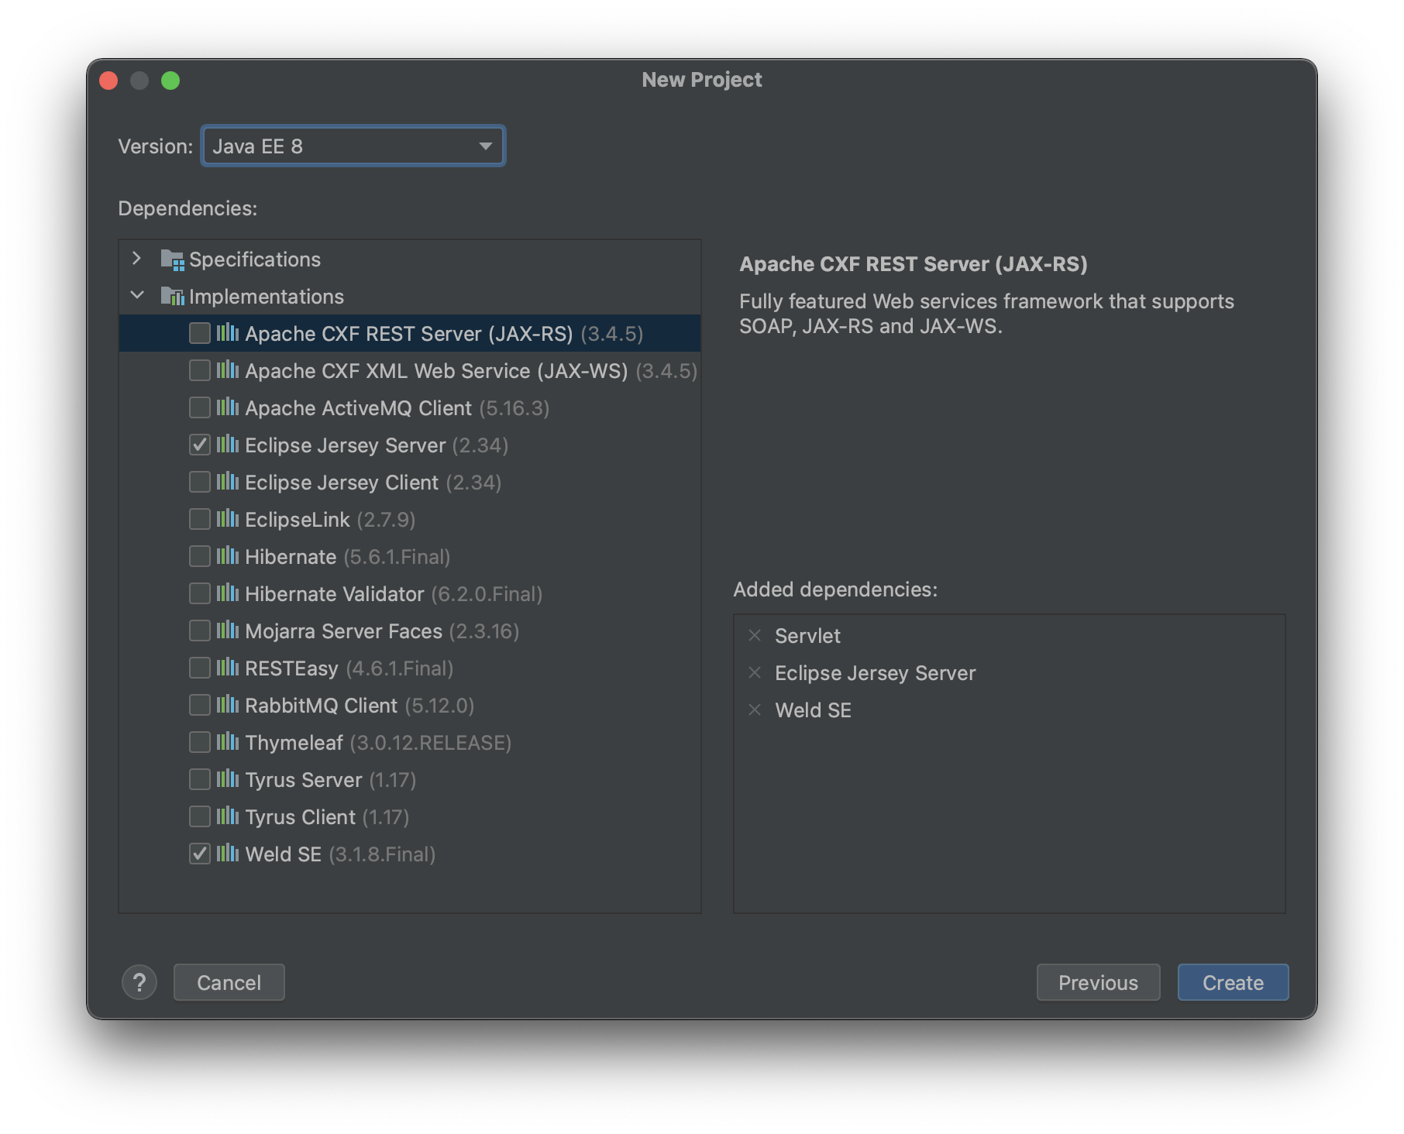Click the library icon beside Mojarra Server Faces

[227, 631]
